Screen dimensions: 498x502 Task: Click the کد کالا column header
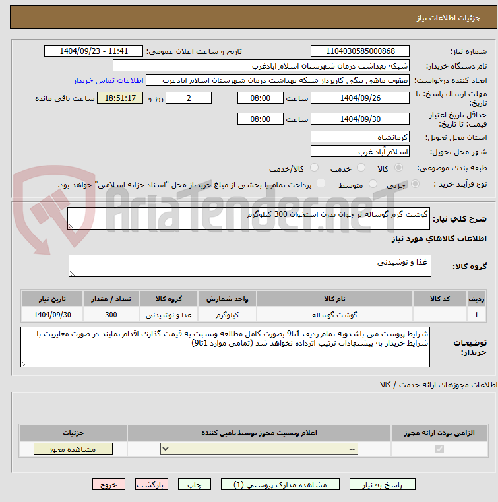pos(440,299)
